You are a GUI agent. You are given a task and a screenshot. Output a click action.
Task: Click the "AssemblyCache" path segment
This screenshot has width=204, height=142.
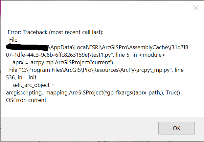148,47
